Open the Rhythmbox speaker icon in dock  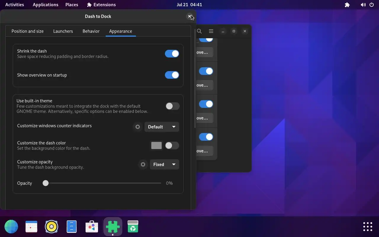(x=52, y=227)
